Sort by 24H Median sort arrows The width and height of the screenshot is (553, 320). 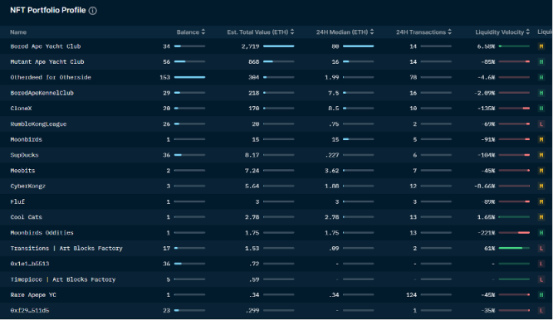372,32
